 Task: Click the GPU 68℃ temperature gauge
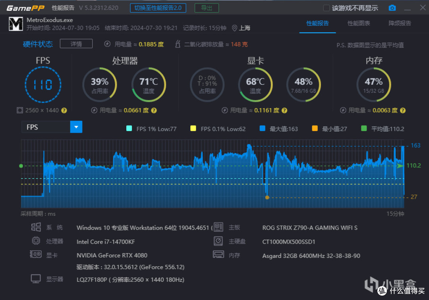tap(255, 85)
